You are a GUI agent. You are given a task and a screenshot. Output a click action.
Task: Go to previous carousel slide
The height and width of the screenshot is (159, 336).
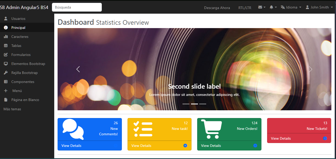(x=78, y=69)
